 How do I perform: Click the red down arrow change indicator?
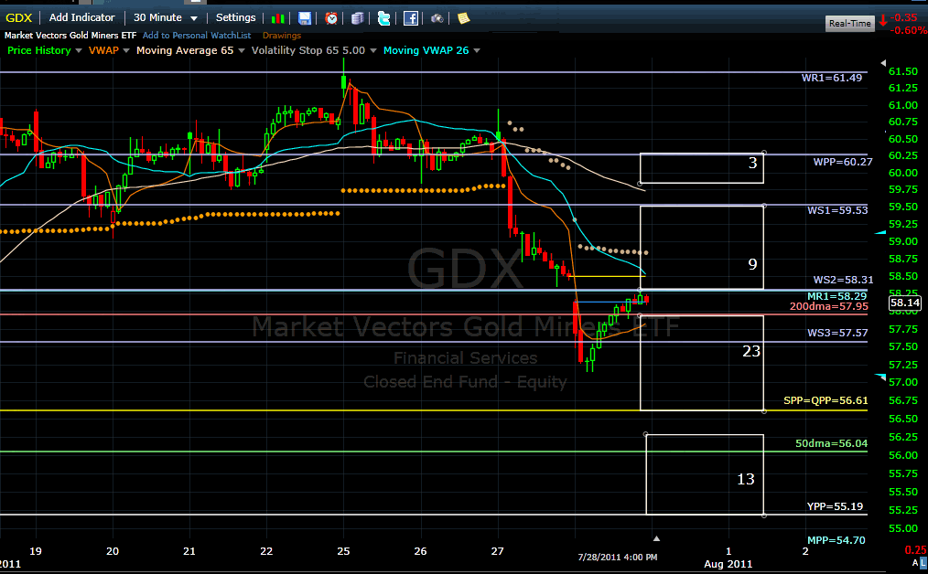pos(883,21)
